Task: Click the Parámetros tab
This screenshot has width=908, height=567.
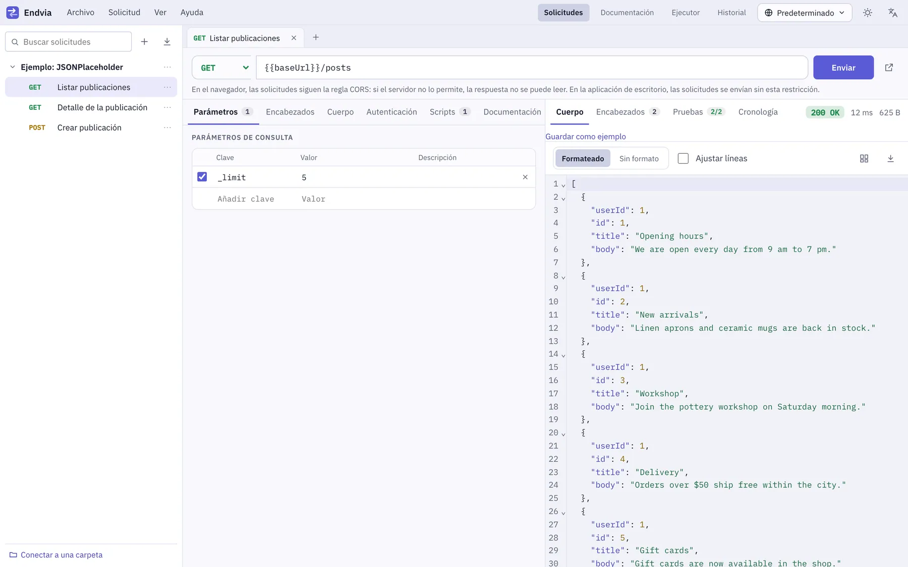Action: (x=223, y=112)
